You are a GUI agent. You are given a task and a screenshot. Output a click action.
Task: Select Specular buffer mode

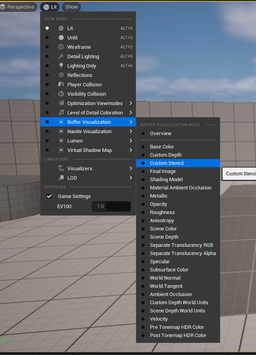pyautogui.click(x=178, y=262)
